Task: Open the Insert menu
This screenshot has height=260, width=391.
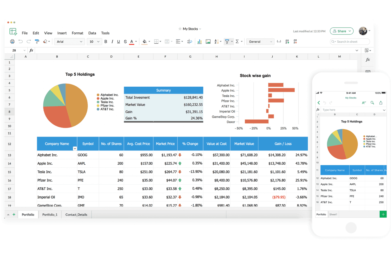Action: [62, 33]
